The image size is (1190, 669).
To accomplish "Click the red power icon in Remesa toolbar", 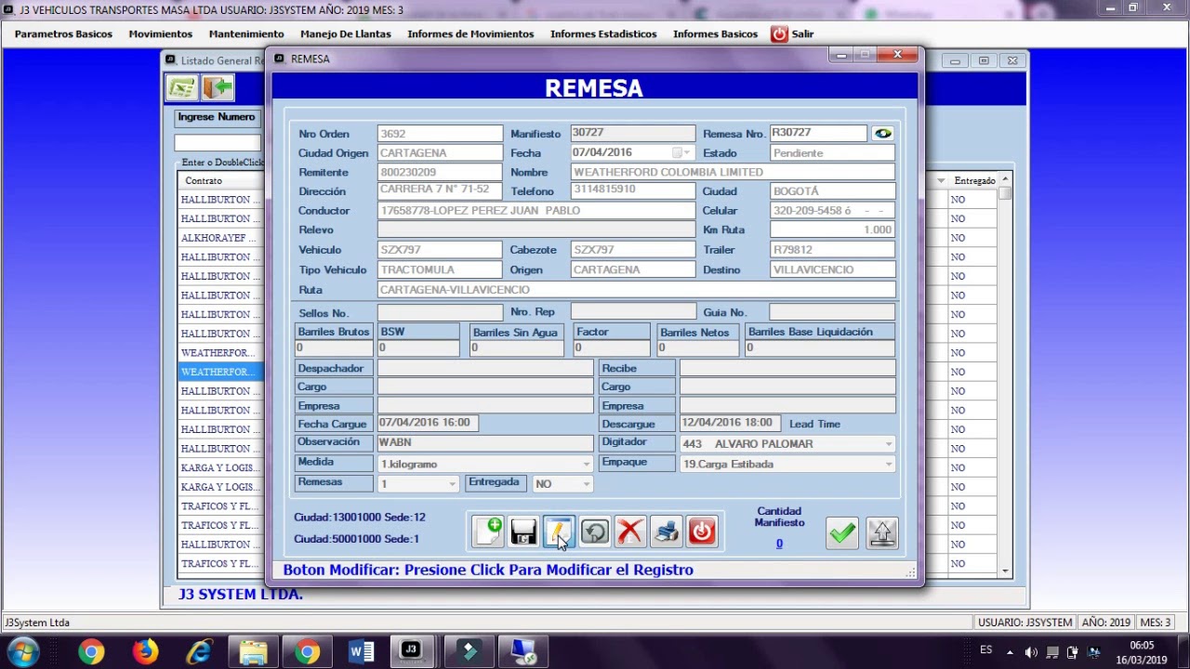I will 702,531.
